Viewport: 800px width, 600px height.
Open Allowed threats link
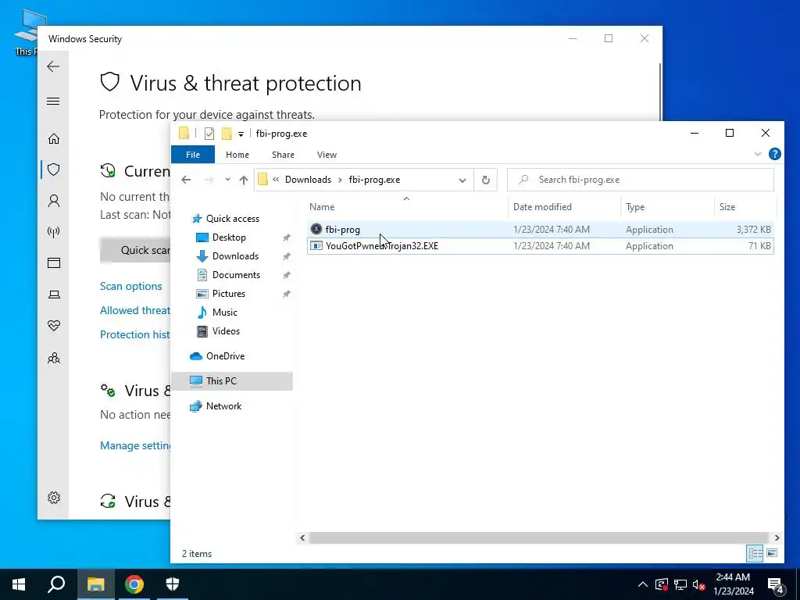tap(135, 310)
